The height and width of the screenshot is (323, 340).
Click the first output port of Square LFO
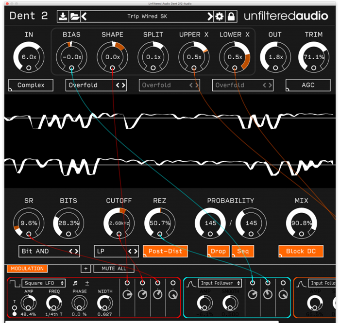point(127,283)
